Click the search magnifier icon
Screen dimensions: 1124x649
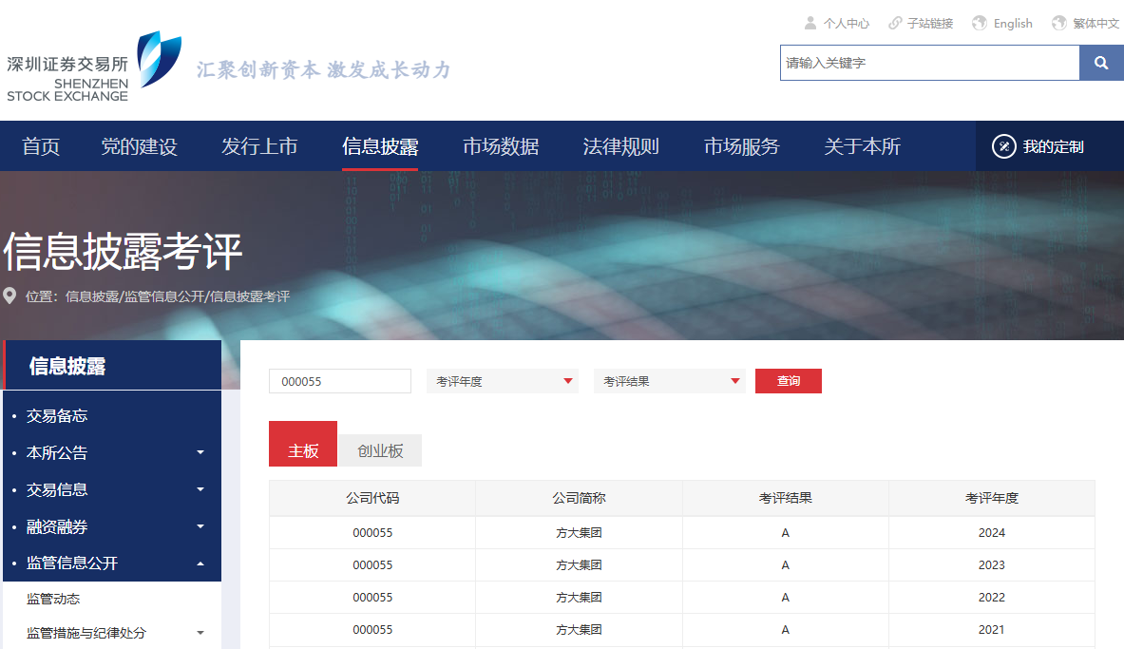pyautogui.click(x=1101, y=62)
